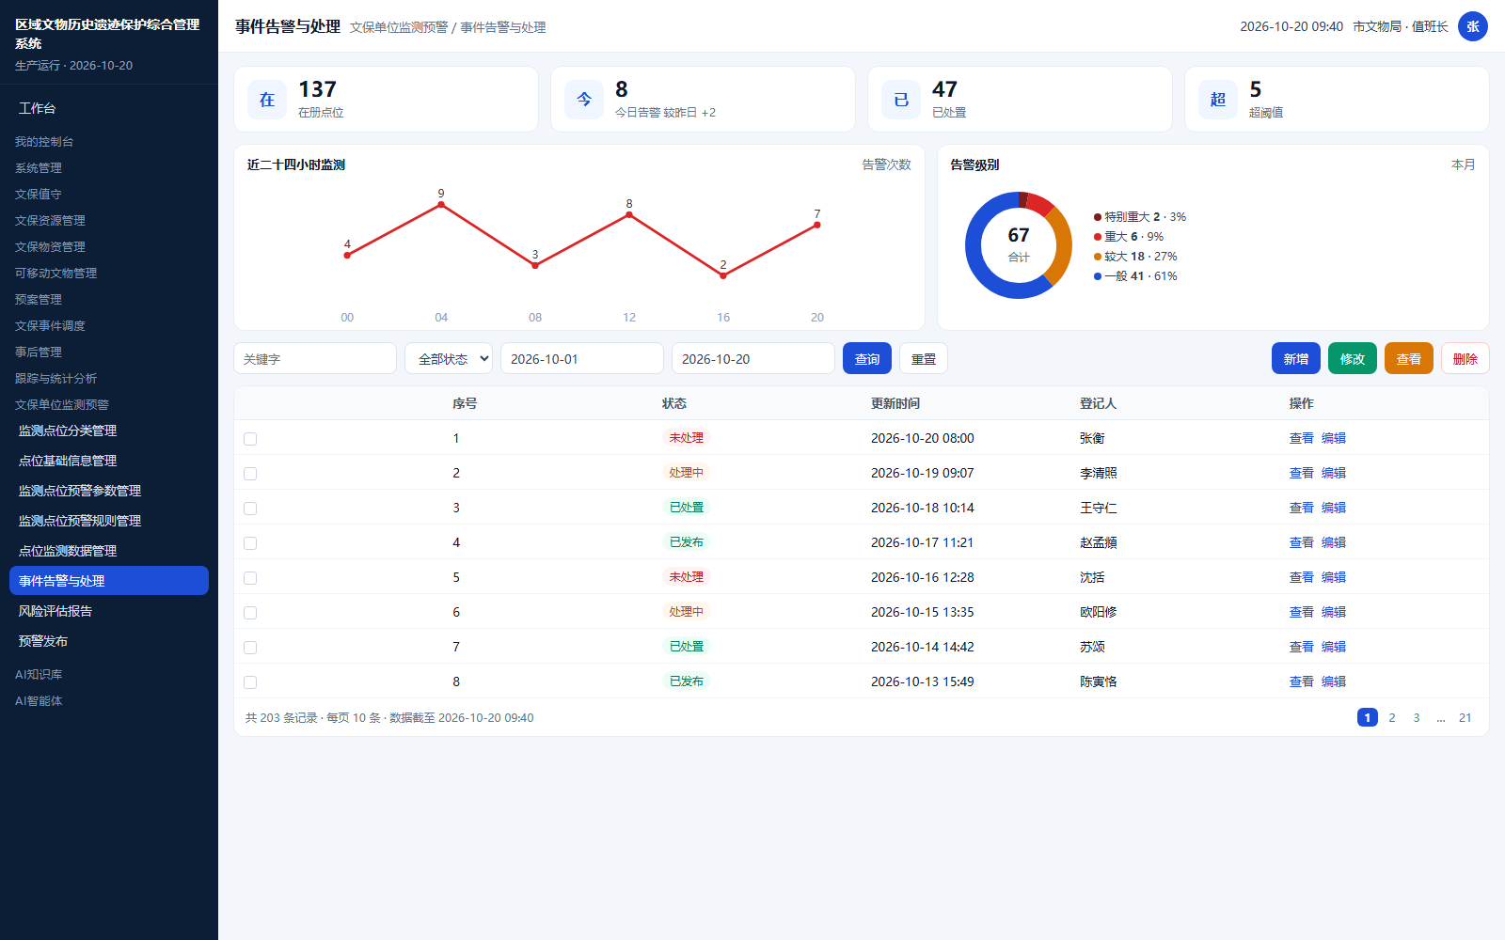1505x940 pixels.
Task: Click 编辑 link for 张衡's row
Action: click(1334, 438)
